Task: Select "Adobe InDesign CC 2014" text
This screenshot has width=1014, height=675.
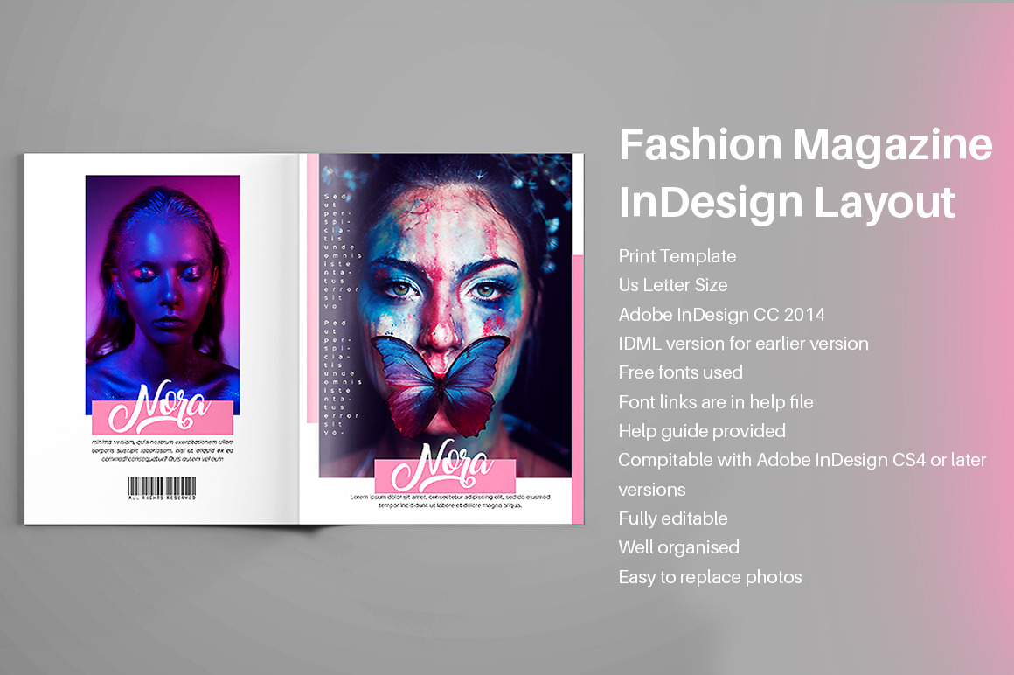Action: (x=721, y=315)
